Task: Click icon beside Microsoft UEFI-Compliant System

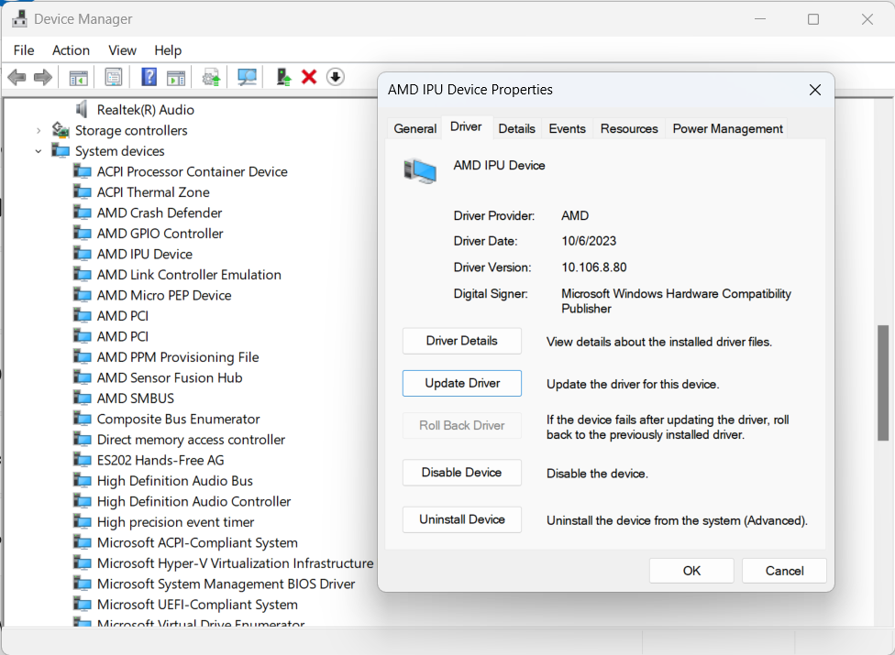Action: coord(83,604)
